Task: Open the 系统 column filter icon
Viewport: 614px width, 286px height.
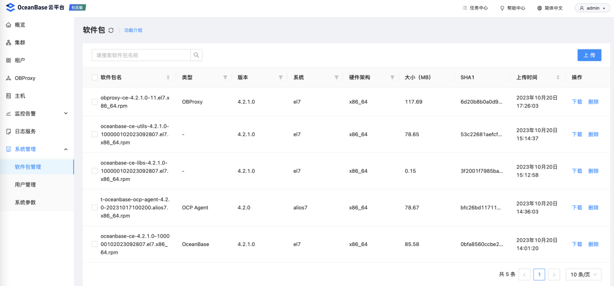Action: pyautogui.click(x=336, y=78)
